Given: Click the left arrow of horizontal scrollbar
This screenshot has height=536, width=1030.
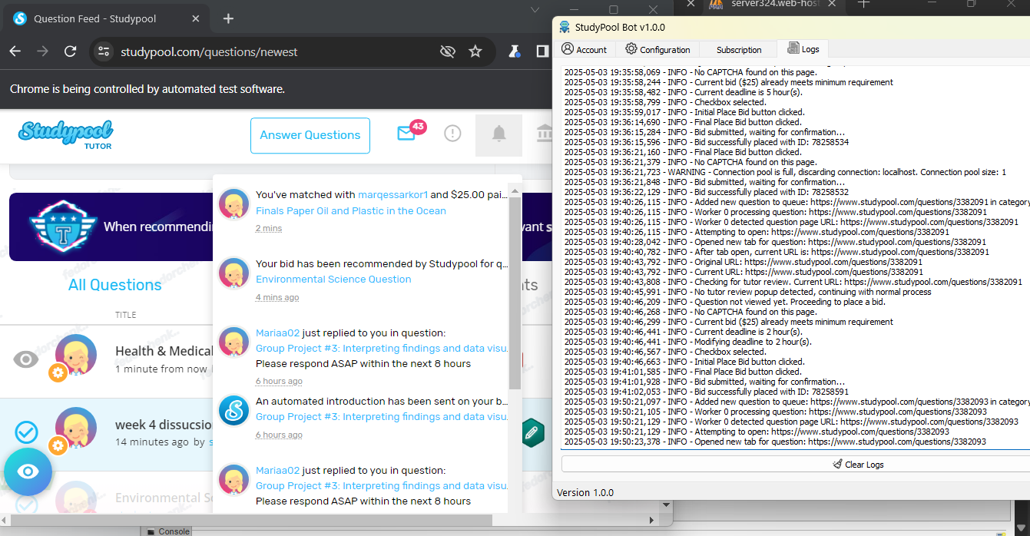Looking at the screenshot, I should tap(5, 521).
